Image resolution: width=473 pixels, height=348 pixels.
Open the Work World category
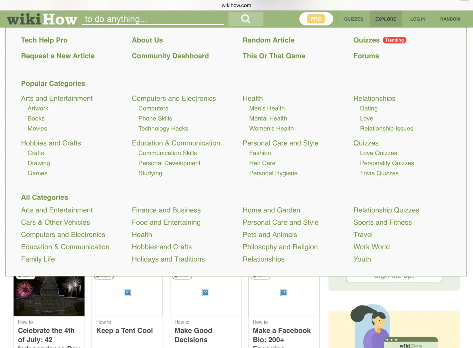372,247
